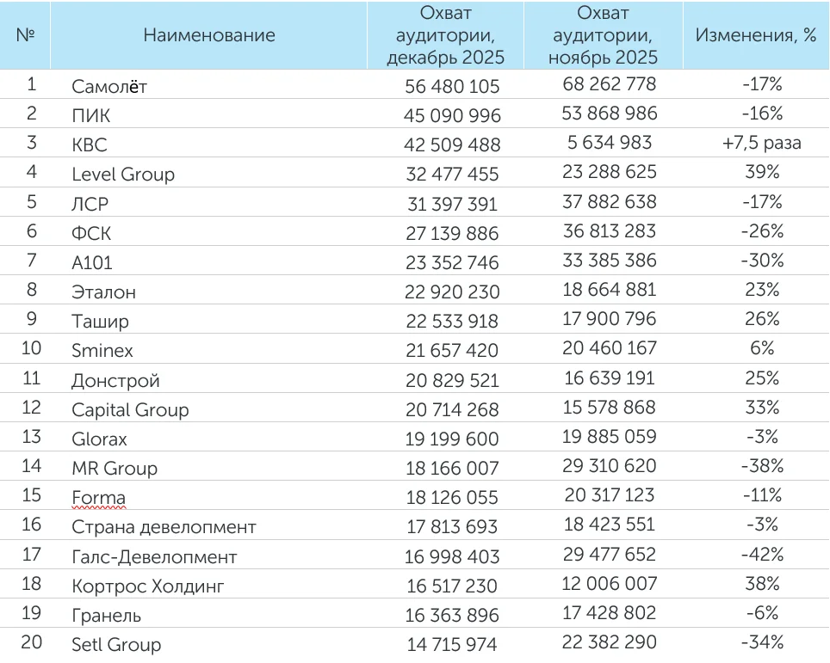
Task: Click the "Охват аудитории, декабрь 2025" header
Action: 445,36
